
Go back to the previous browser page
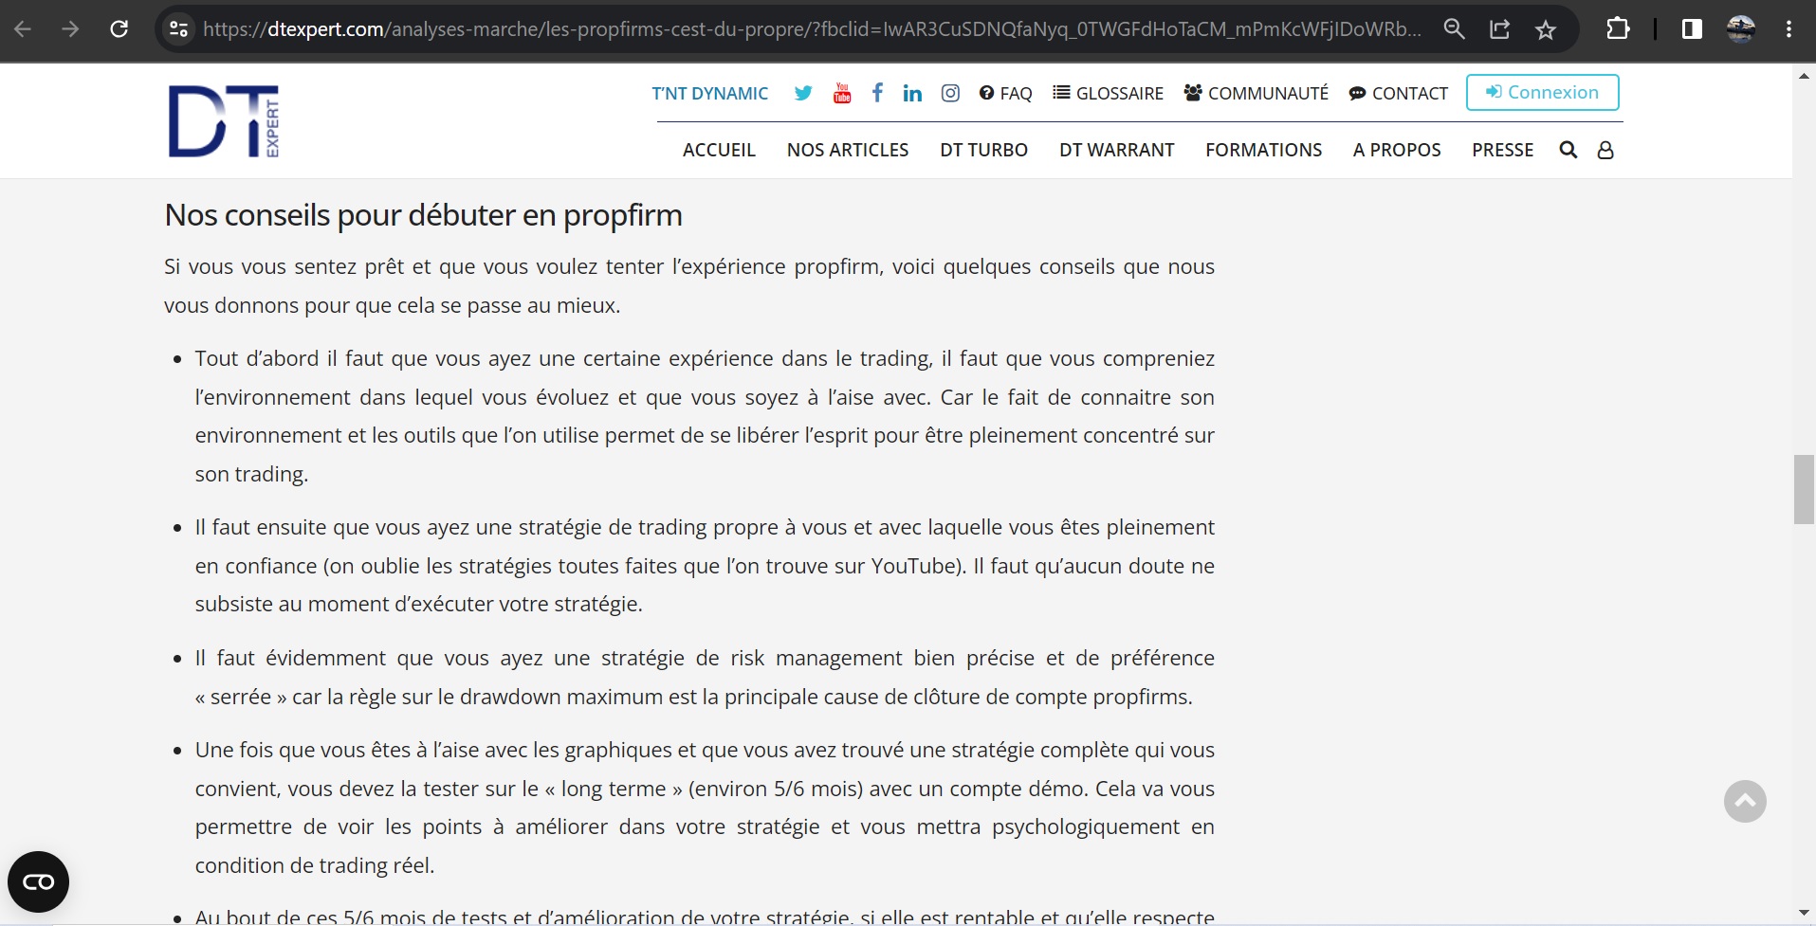coord(23,29)
